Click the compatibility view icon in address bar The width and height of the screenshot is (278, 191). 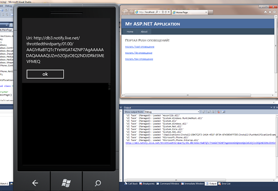(163, 12)
